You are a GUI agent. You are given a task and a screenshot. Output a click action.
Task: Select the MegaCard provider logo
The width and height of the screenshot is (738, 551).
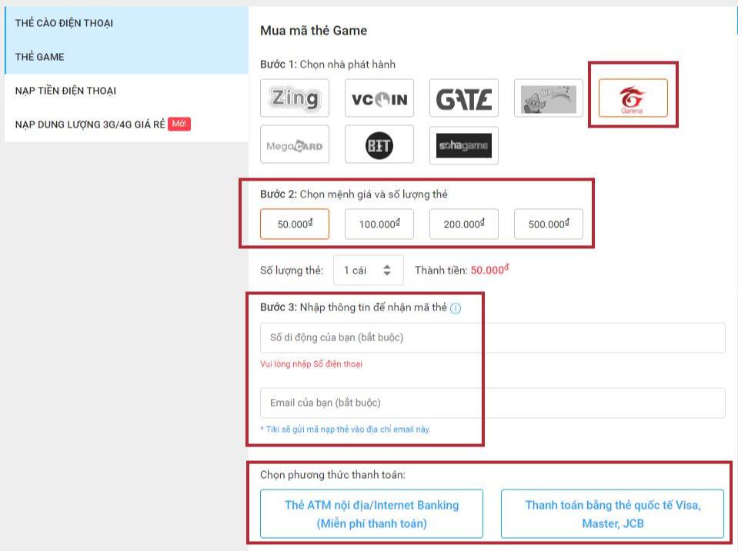(x=295, y=145)
